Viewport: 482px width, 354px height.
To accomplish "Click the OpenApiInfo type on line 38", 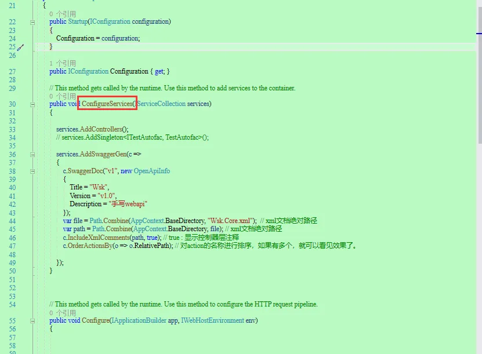I will point(151,171).
